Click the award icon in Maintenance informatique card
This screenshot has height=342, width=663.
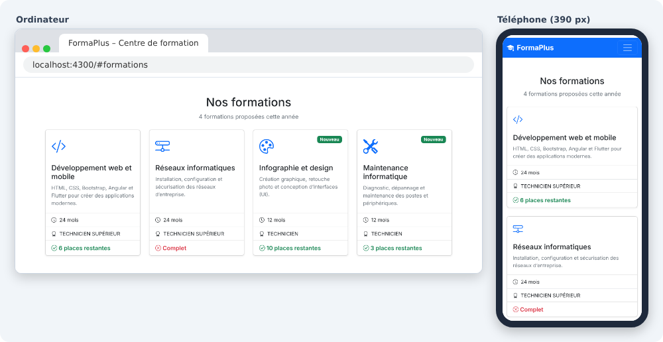pos(366,234)
